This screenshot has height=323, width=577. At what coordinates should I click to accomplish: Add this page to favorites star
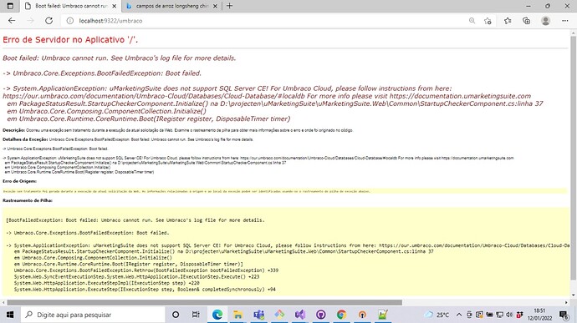tap(488, 21)
